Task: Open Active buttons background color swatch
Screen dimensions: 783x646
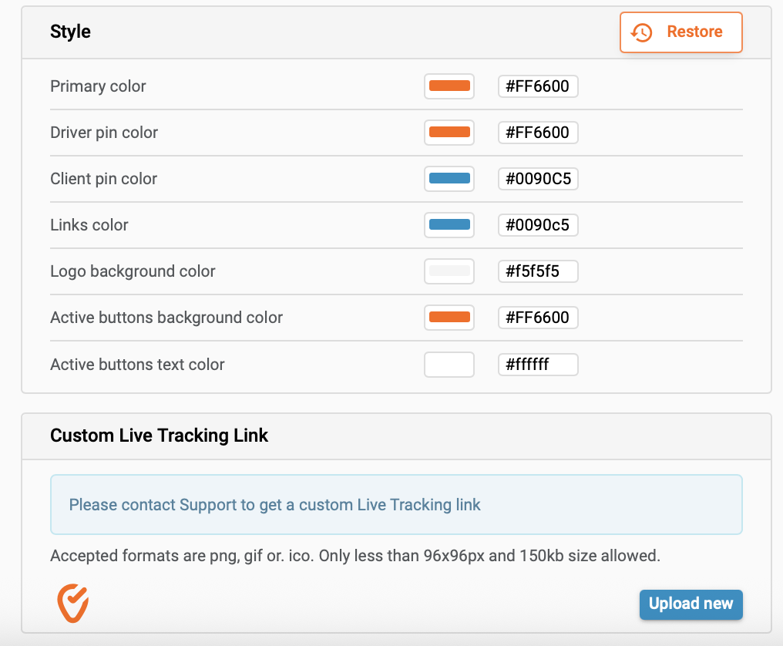Action: 449,318
